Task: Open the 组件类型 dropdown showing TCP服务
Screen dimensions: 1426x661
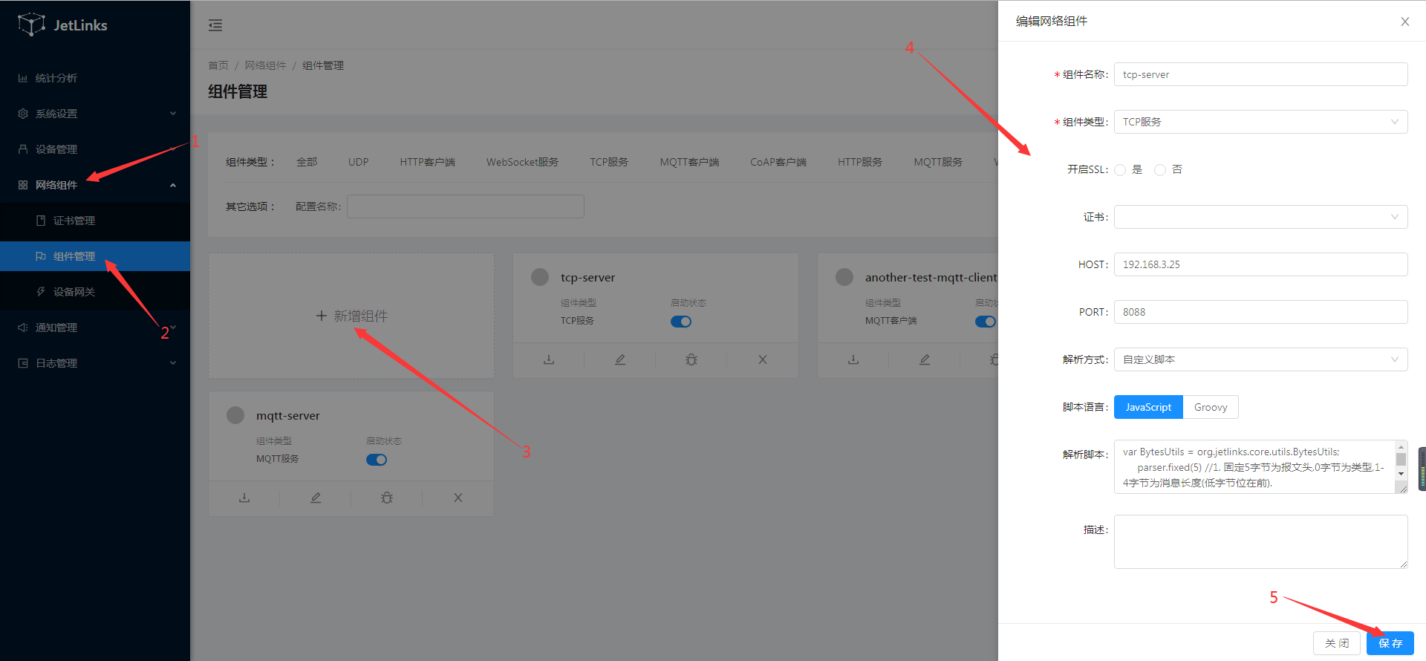Action: (1260, 122)
